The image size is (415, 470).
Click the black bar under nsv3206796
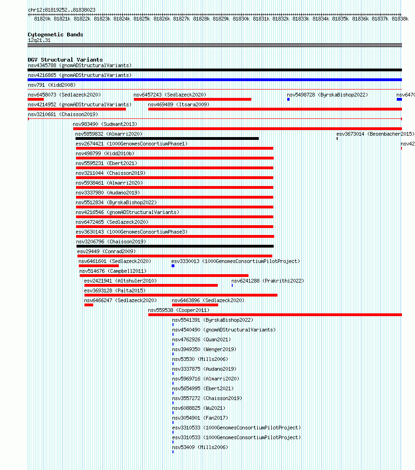[x=175, y=246]
